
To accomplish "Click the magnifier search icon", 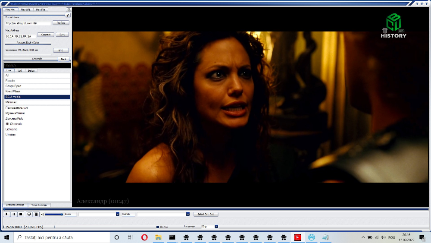I will point(69,9).
